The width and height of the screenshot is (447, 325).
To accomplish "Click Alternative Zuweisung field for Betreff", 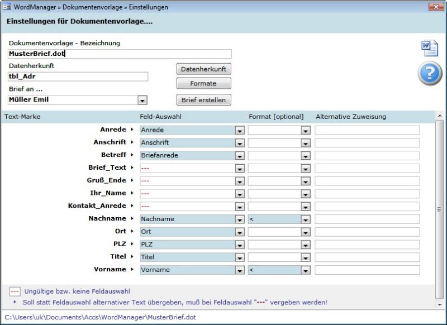I will point(367,155).
